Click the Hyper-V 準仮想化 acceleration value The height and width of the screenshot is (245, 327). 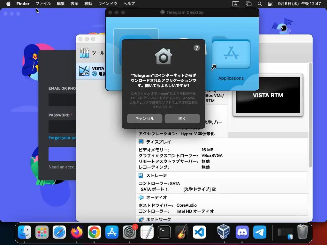click(197, 134)
